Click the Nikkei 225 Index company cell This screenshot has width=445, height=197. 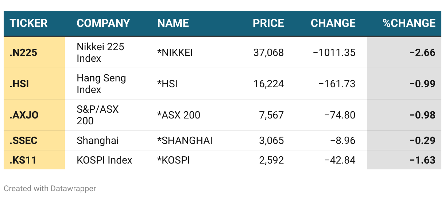[100, 53]
